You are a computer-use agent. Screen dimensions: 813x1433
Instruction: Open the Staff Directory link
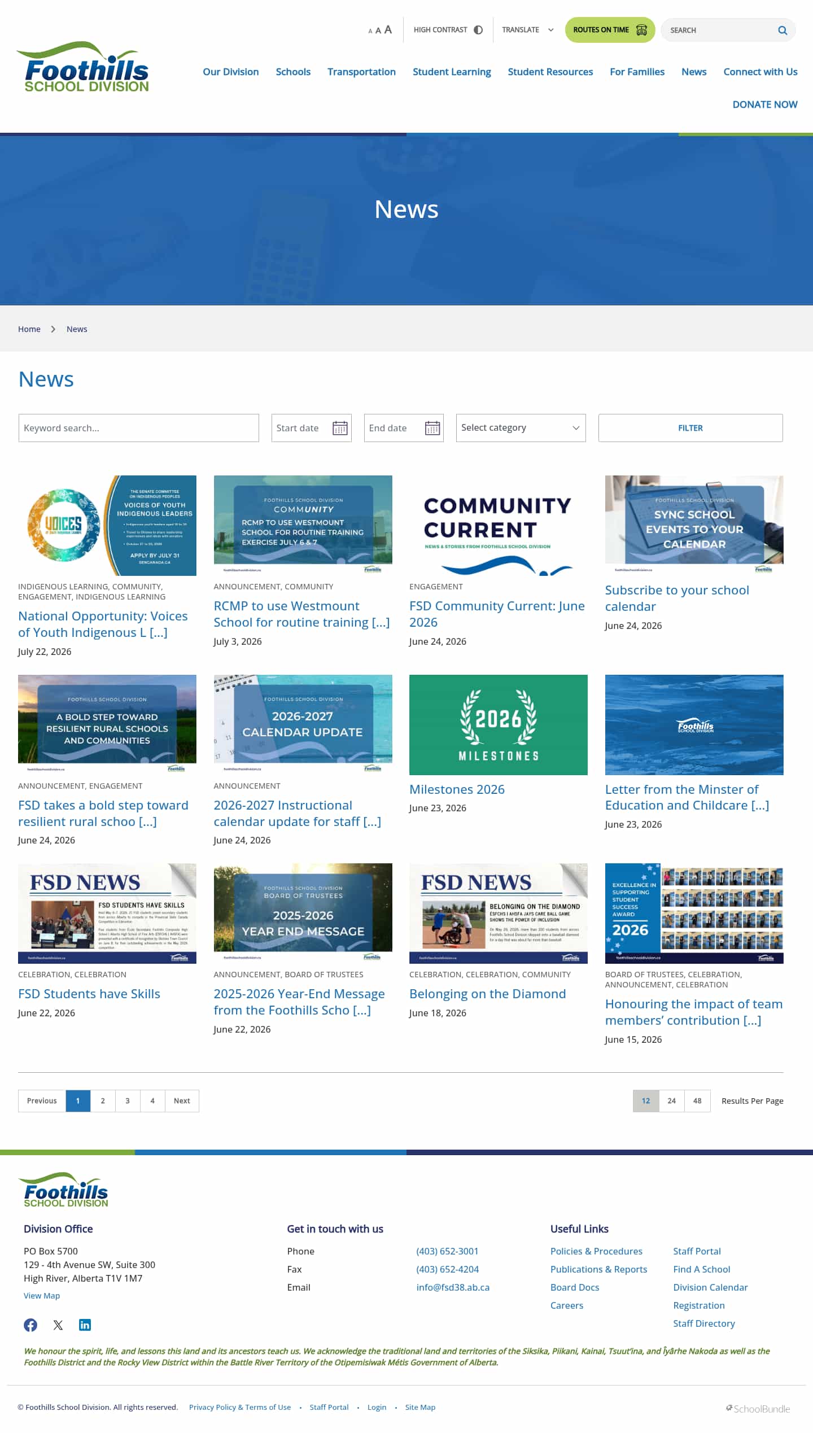704,1323
